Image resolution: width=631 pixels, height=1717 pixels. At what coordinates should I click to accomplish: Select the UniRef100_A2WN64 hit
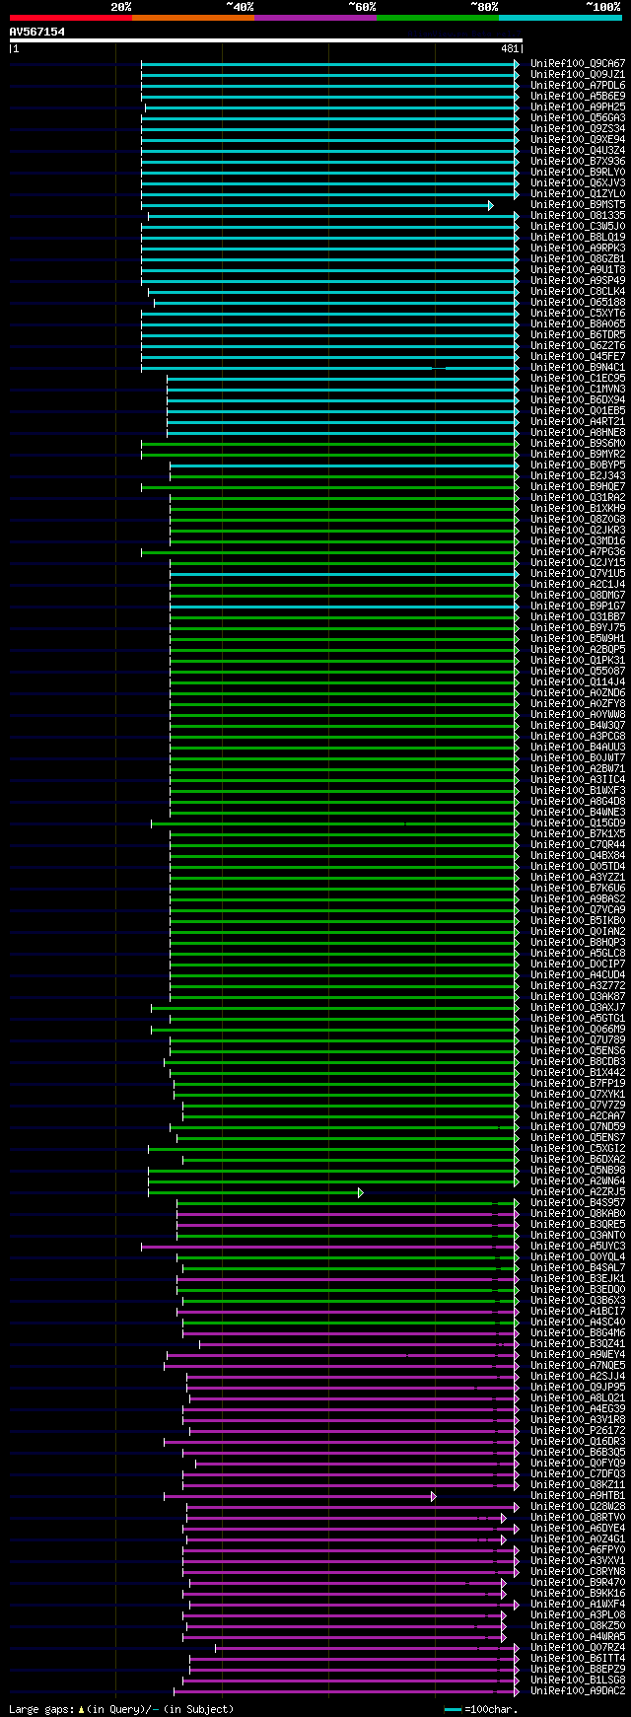pos(578,1181)
